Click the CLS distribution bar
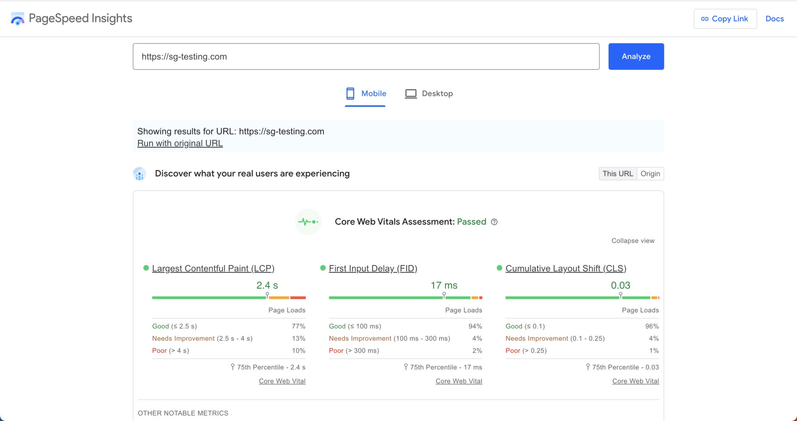 (x=582, y=297)
